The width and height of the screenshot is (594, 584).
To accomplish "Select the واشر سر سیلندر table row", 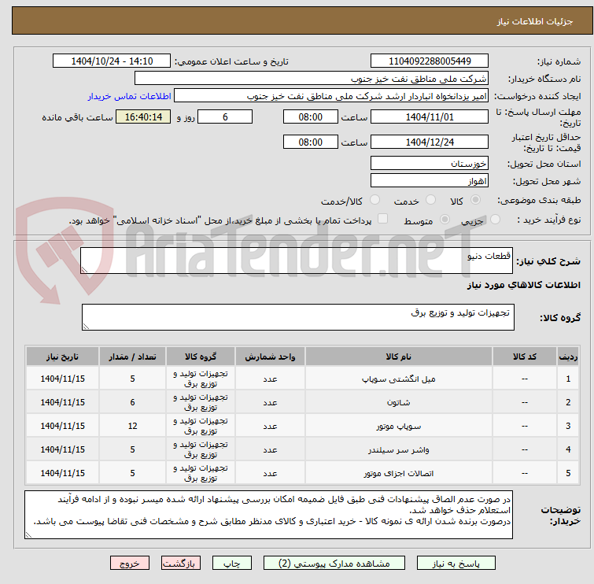I will [x=302, y=449].
